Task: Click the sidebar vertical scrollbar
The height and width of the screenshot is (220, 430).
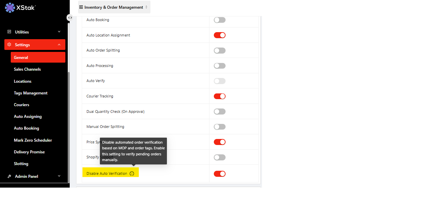Action: (69, 127)
